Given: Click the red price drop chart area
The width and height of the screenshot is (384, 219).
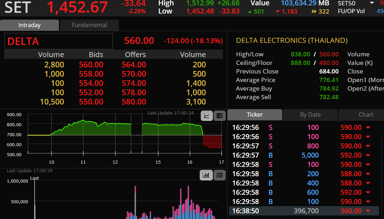Looking at the screenshot, I should (x=212, y=141).
